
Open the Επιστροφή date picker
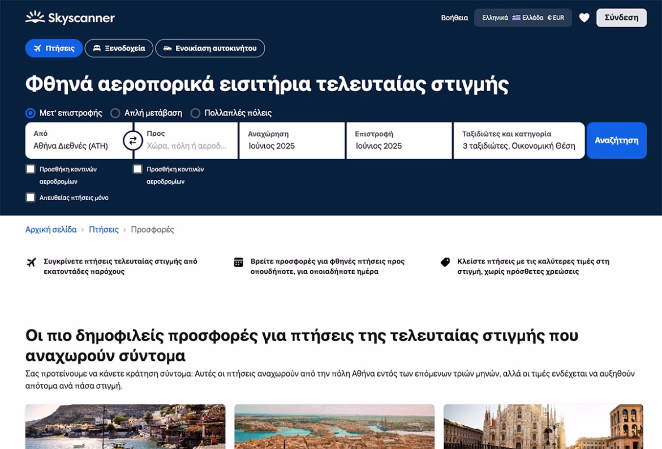[399, 141]
